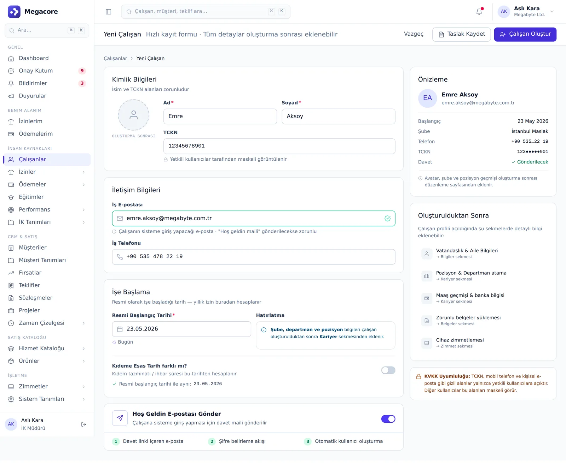This screenshot has height=464, width=566.
Task: Open Duyurular in the sidebar
Action: [47, 96]
